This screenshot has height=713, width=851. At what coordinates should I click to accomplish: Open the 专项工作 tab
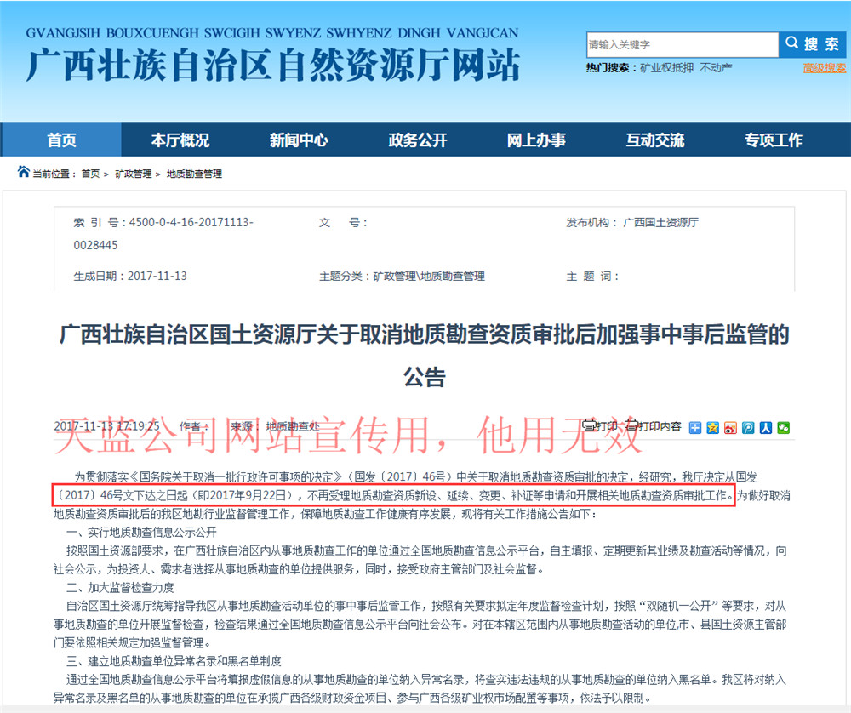click(x=774, y=140)
